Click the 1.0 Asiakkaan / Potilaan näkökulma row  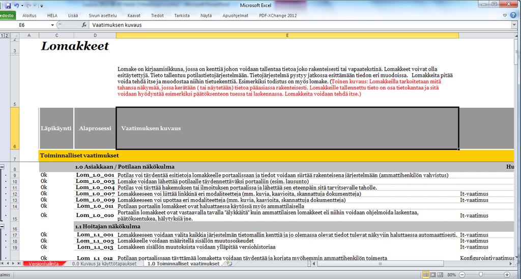276,167
